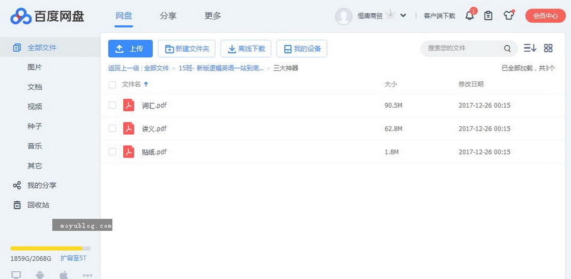Click the shirt skin theme icon
Image resolution: width=571 pixels, height=279 pixels.
(x=508, y=16)
